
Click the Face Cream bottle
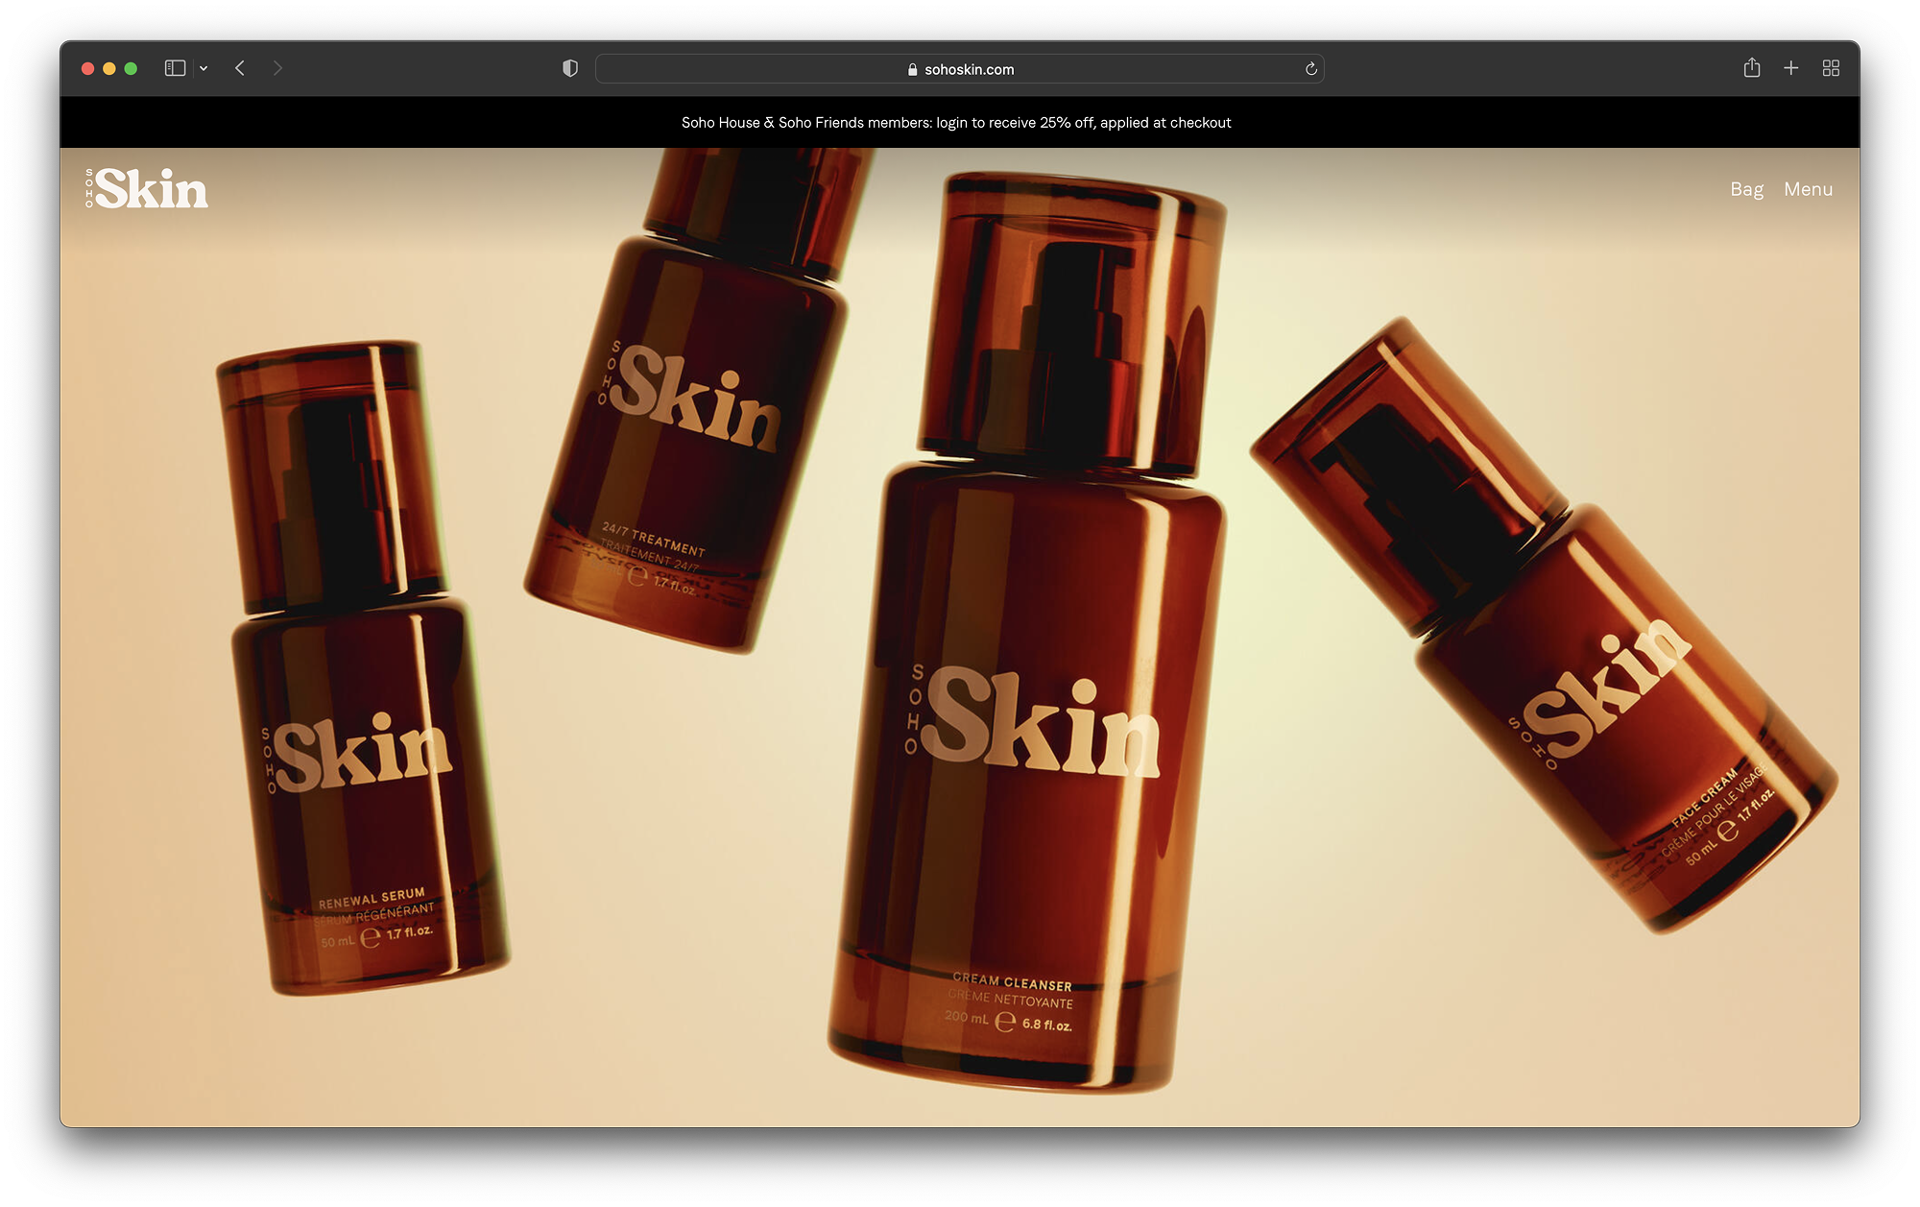1546,625
